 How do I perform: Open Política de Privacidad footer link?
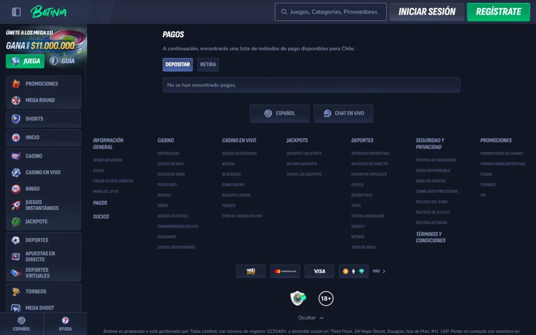[x=436, y=160]
